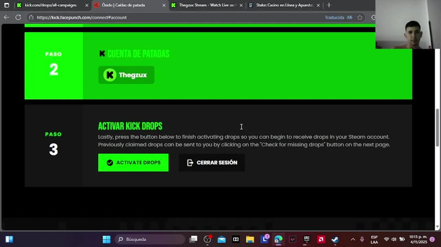Open the Epic Games Launcher
This screenshot has width=441, height=247.
(307, 239)
